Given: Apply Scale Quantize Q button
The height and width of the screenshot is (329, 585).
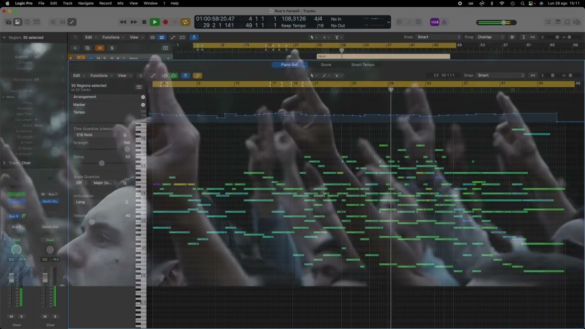Looking at the screenshot, I should point(125,183).
